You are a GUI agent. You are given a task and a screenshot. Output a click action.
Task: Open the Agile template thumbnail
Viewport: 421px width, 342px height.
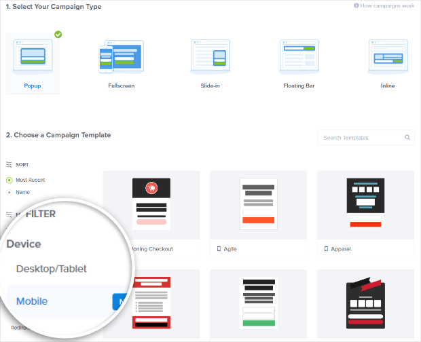pos(258,205)
